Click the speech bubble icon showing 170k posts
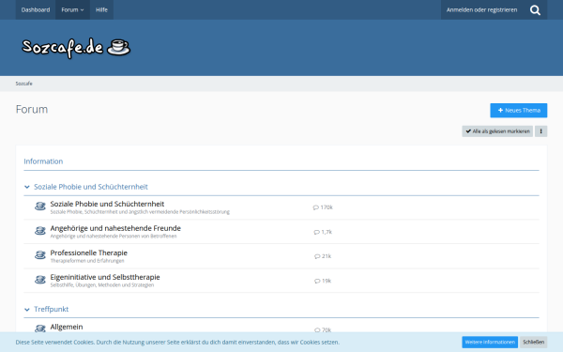 tap(315, 207)
